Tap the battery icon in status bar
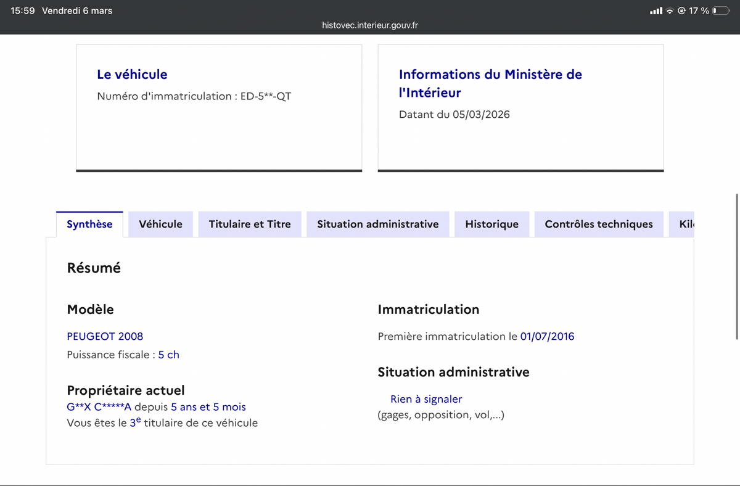Image resolution: width=740 pixels, height=486 pixels. (x=721, y=11)
